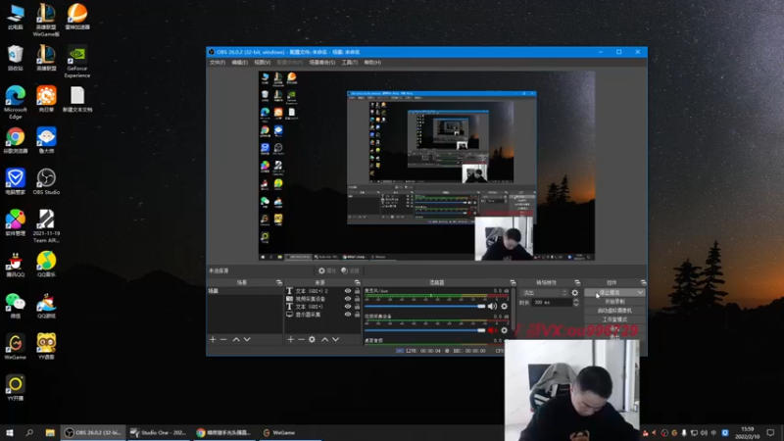The width and height of the screenshot is (784, 441).
Task: Open source properties gear in Sources panel
Action: [x=312, y=339]
